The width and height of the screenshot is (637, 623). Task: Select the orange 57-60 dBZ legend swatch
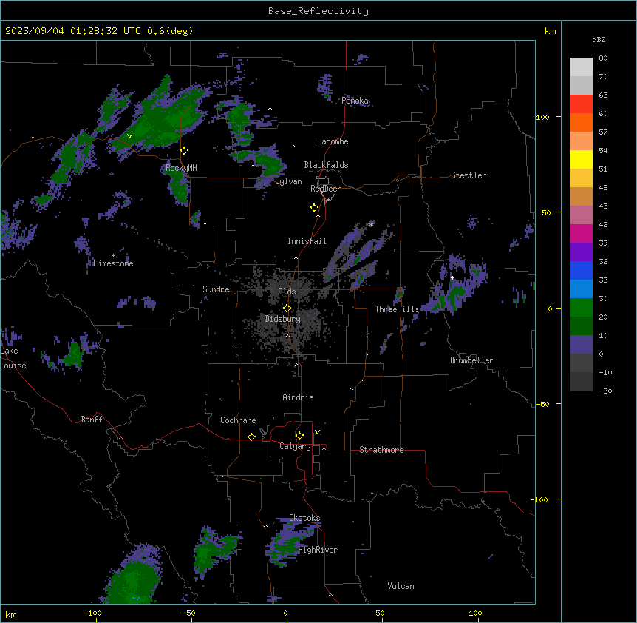[x=581, y=122]
